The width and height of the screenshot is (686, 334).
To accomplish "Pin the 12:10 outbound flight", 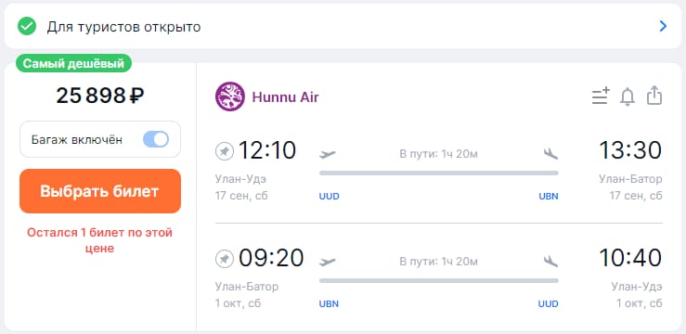I will 225,152.
